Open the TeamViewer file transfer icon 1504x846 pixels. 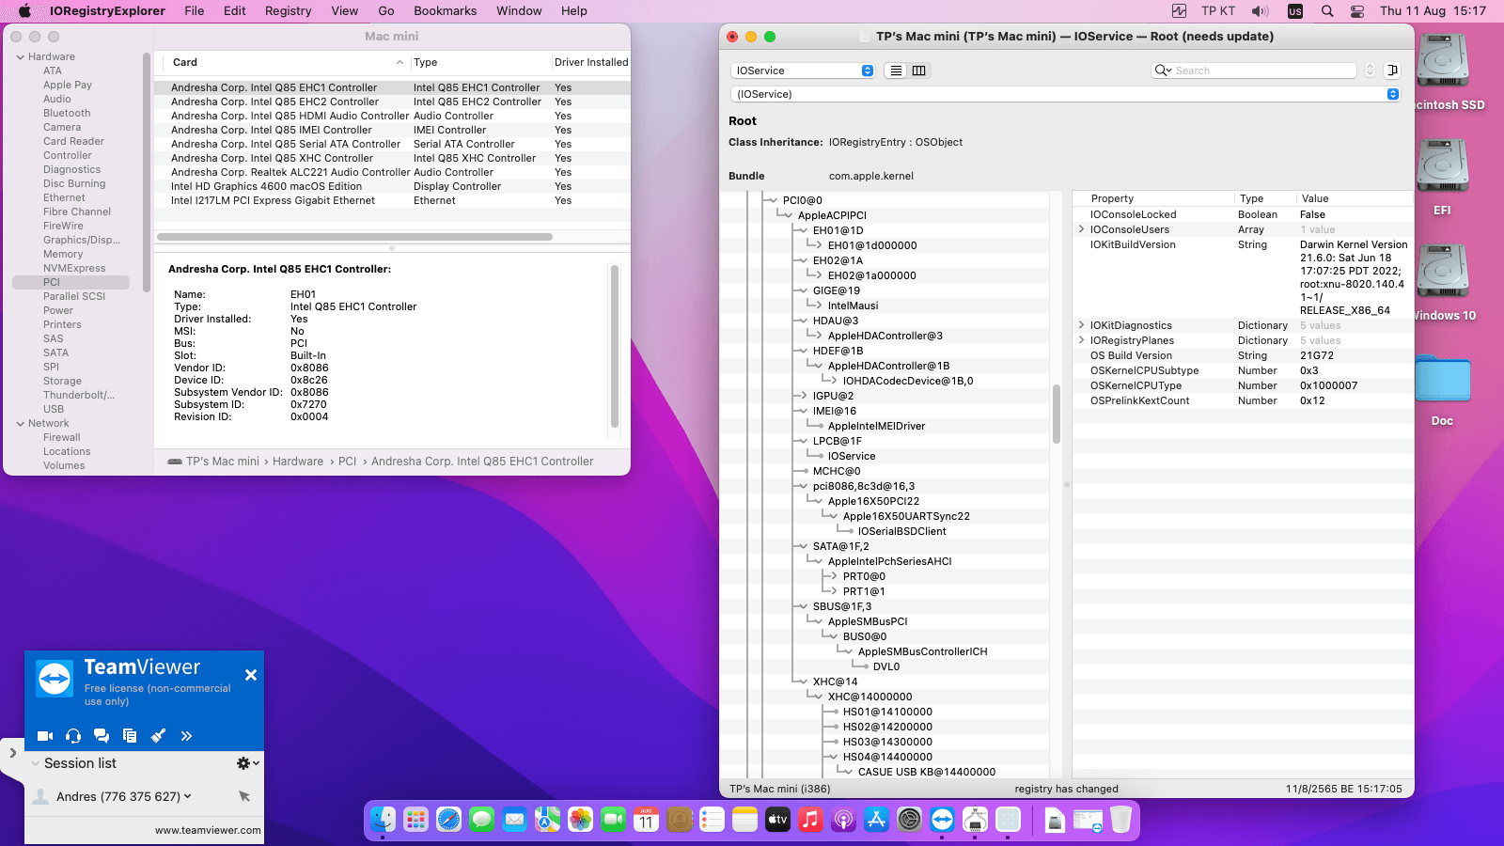pyautogui.click(x=130, y=736)
